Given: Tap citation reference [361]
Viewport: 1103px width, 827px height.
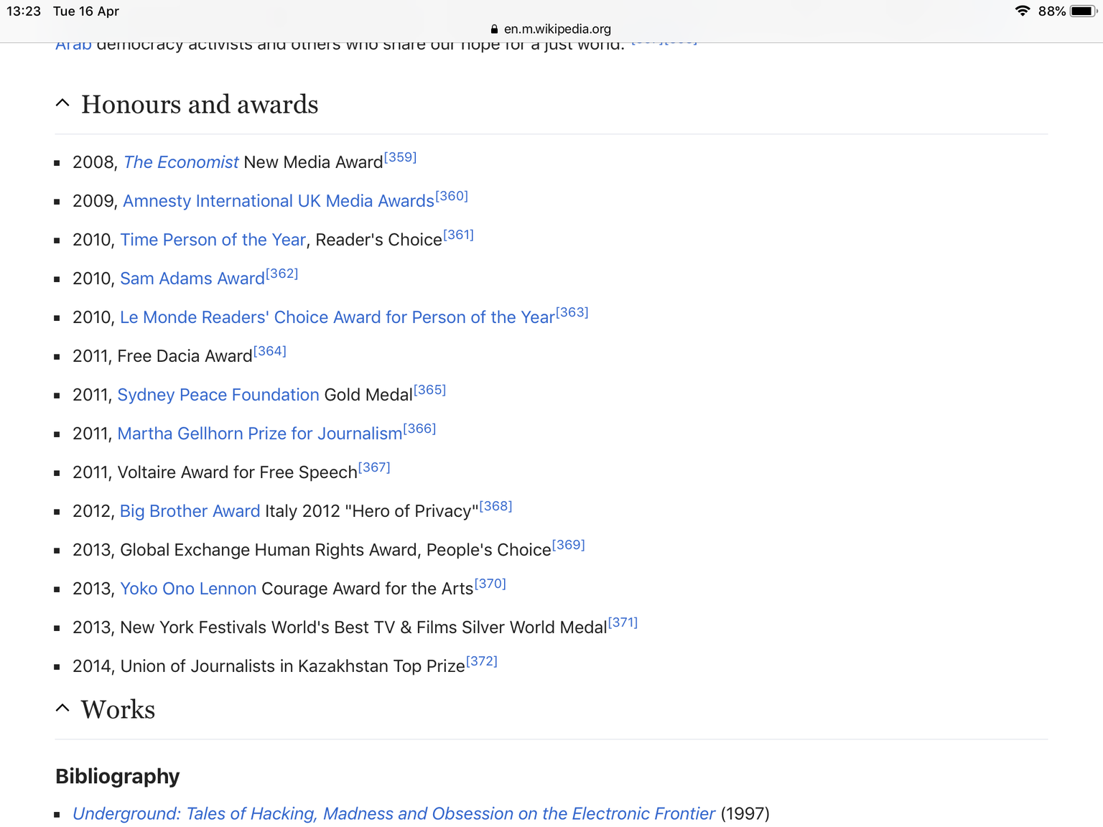Looking at the screenshot, I should pyautogui.click(x=458, y=235).
